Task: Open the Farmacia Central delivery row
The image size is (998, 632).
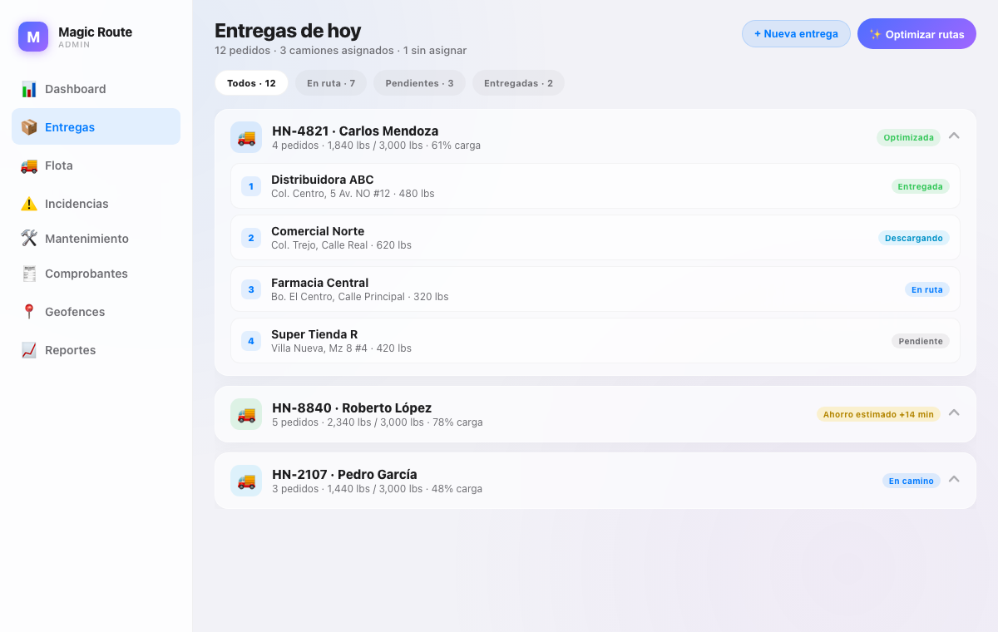Action: coord(595,289)
